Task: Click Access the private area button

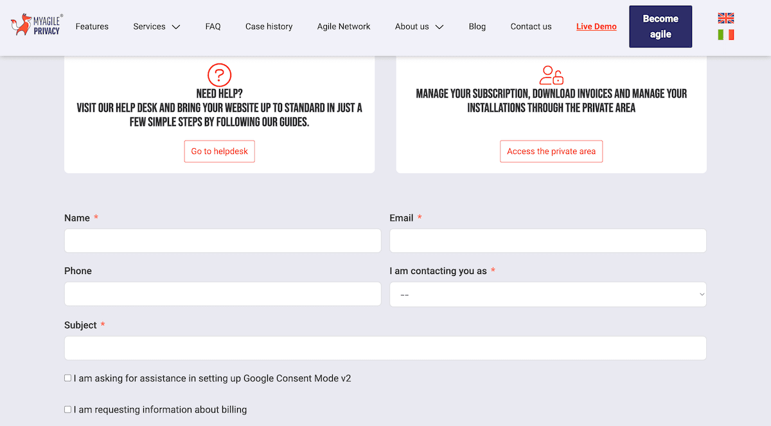Action: (551, 151)
